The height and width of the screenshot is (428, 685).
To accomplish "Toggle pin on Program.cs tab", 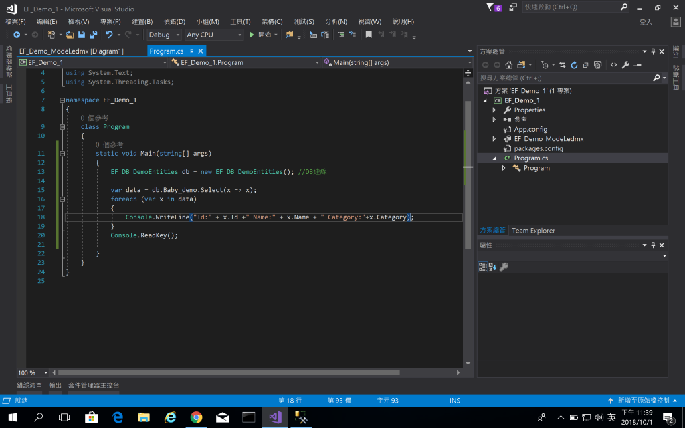I will (191, 51).
